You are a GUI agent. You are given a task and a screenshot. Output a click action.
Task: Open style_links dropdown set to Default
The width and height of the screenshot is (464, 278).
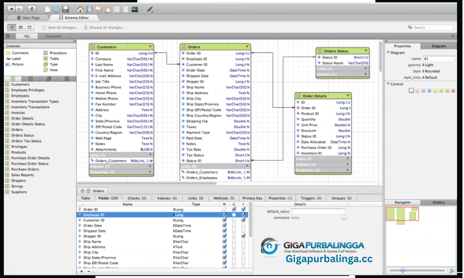[x=430, y=77]
